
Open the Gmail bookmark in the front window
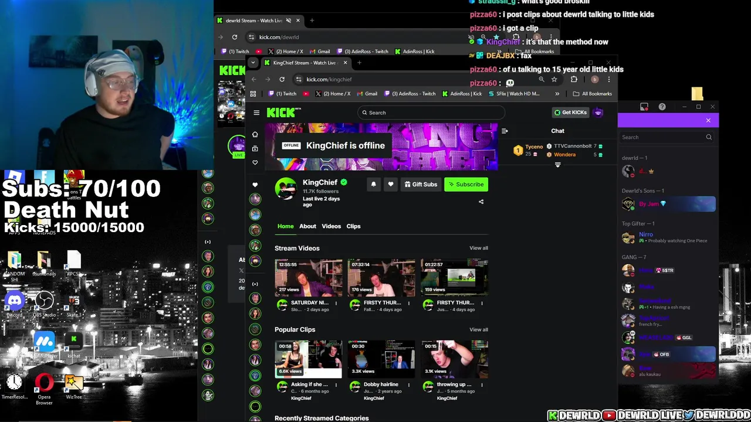366,94
